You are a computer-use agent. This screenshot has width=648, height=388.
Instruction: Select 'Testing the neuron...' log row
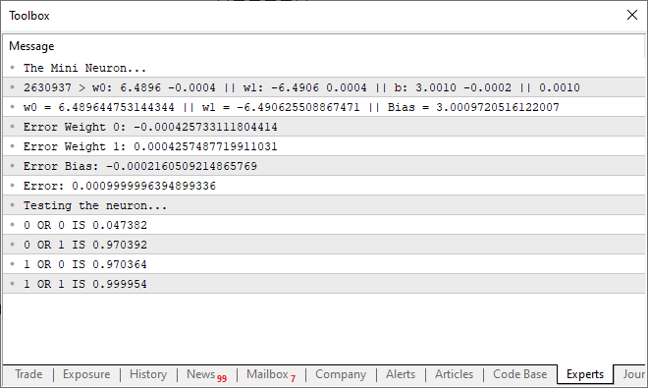324,205
